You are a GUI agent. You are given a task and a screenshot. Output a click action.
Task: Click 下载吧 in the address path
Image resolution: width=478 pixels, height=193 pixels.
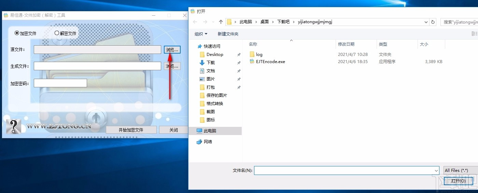[x=283, y=22]
